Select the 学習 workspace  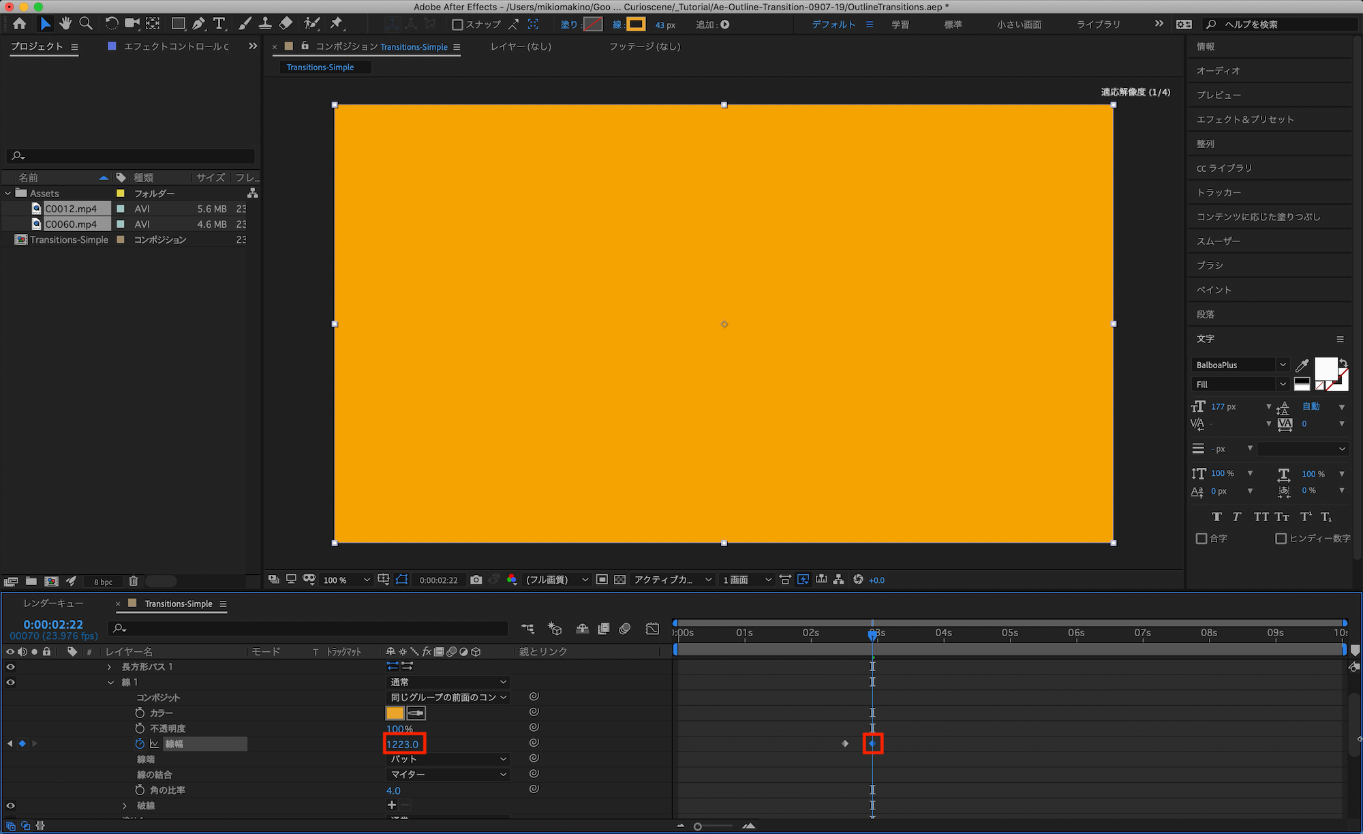pos(900,25)
